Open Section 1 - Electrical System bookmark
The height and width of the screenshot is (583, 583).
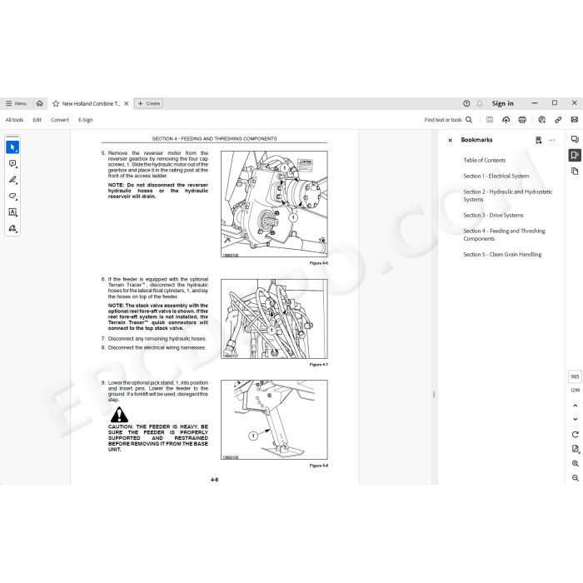point(496,176)
